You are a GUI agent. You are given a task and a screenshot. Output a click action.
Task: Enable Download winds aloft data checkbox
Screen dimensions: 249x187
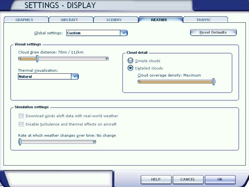click(x=21, y=116)
